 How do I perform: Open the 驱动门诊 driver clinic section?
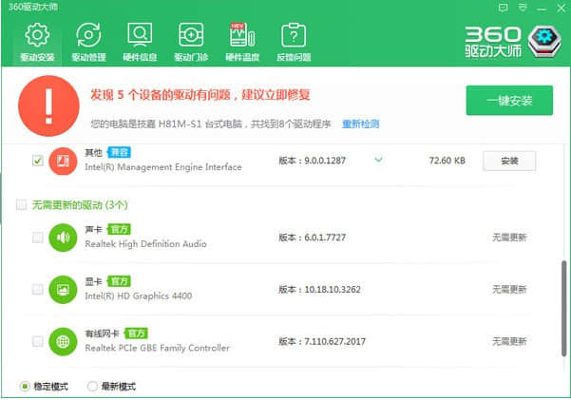(x=191, y=43)
